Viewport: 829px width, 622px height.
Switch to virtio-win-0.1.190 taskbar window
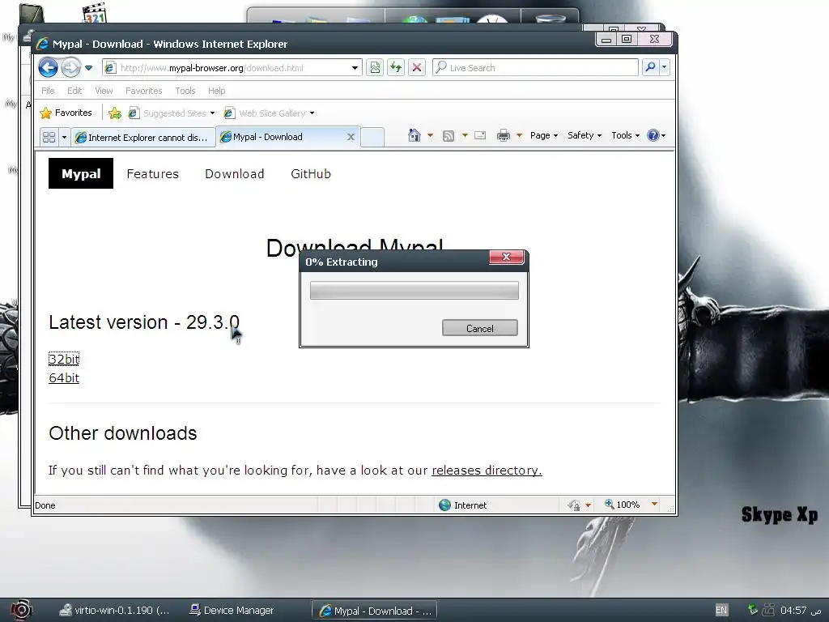pos(115,611)
